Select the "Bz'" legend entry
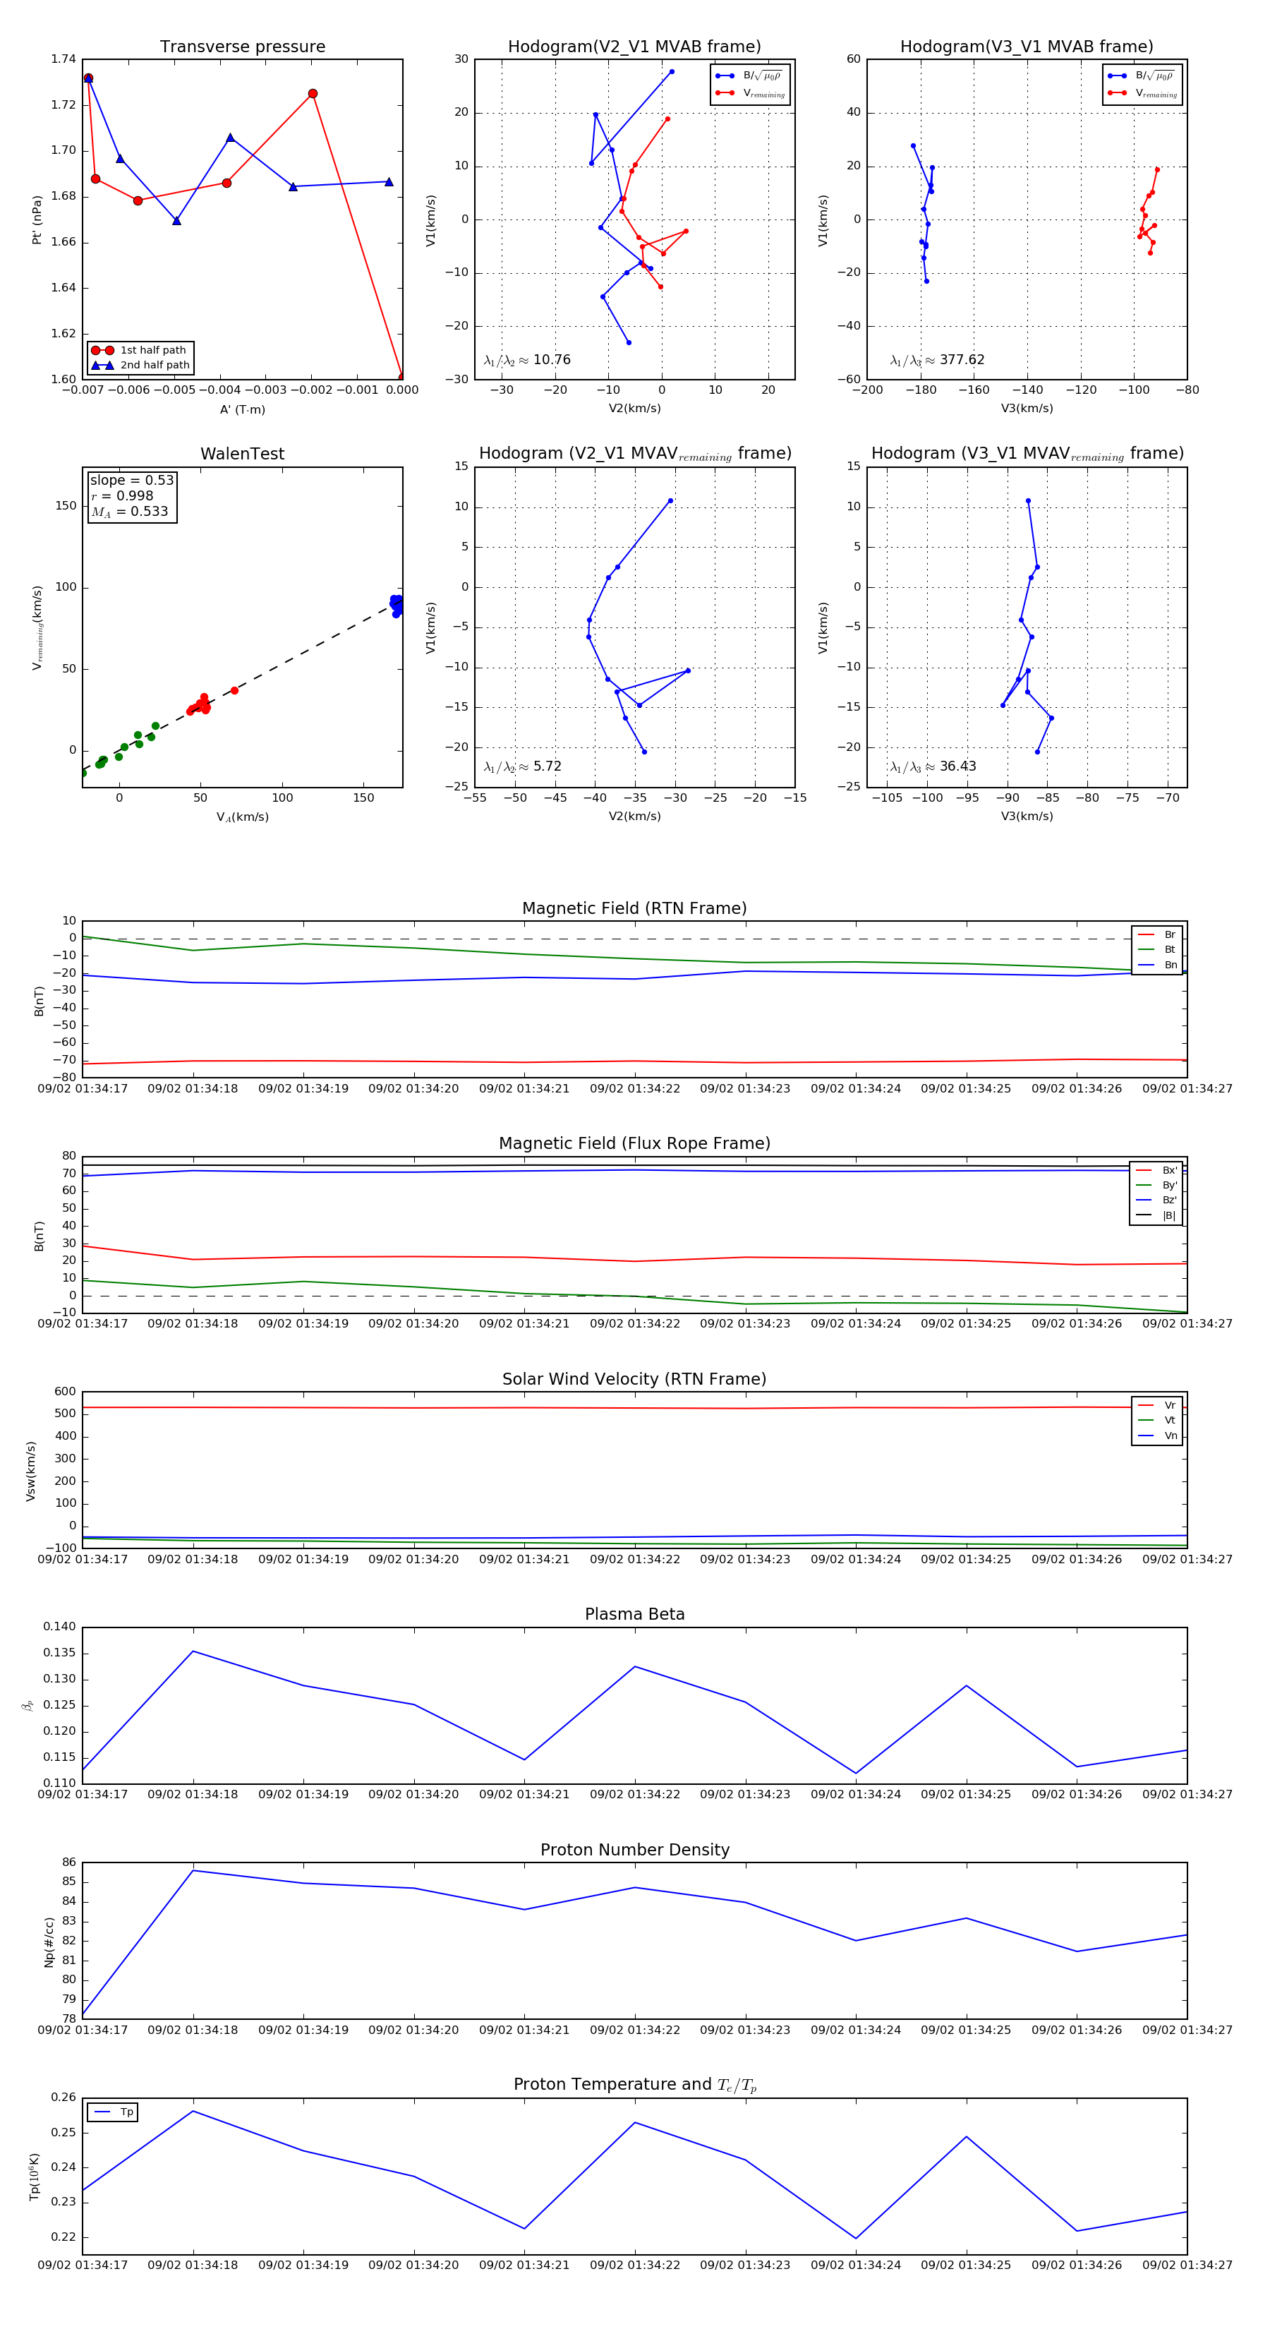 click(1156, 1200)
